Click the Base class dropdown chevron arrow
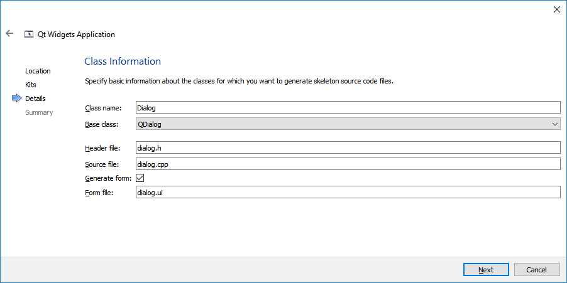Viewport: 567px width, 283px height. click(x=555, y=124)
